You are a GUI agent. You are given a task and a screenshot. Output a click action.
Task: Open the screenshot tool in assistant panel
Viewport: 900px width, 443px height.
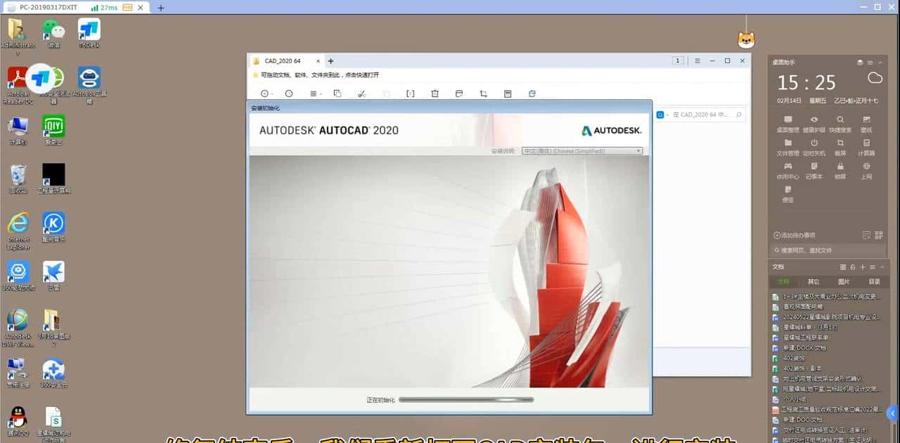(840, 147)
